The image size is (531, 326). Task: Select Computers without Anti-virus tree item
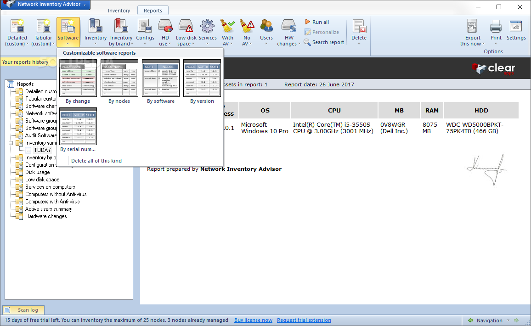coord(56,194)
